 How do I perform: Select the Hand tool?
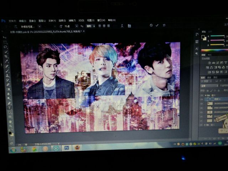point(10,121)
